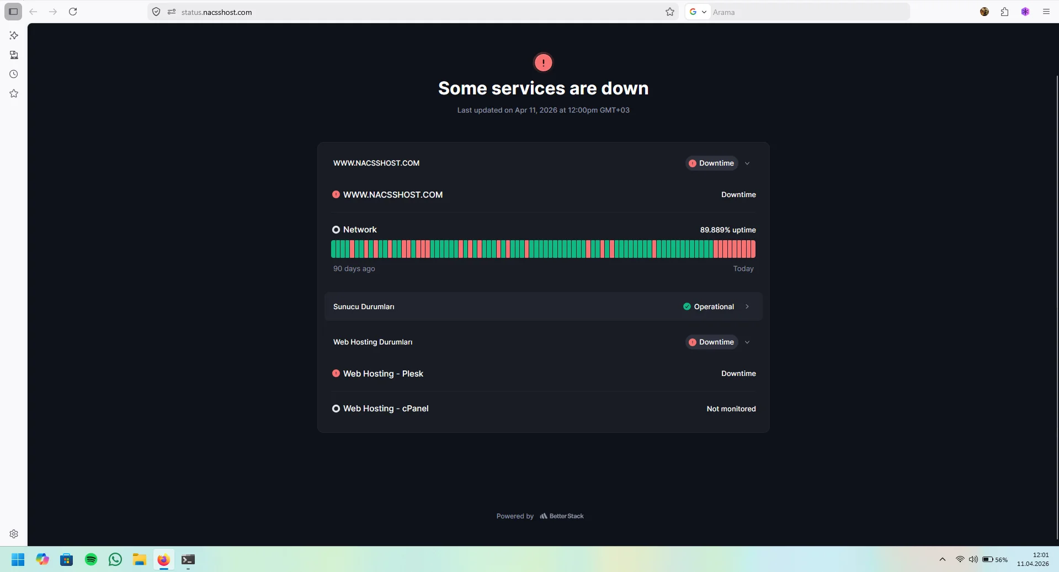Open the profile avatar icon
Screen dimensions: 1059x572
click(x=985, y=12)
